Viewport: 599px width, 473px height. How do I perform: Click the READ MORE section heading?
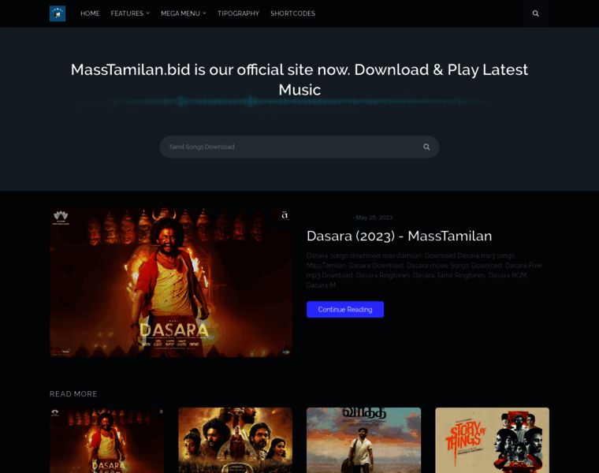click(73, 394)
